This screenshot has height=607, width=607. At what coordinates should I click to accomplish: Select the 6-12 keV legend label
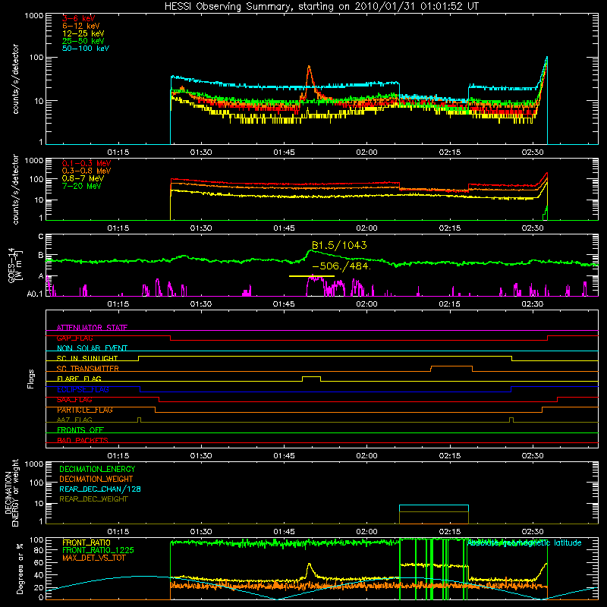click(x=81, y=26)
